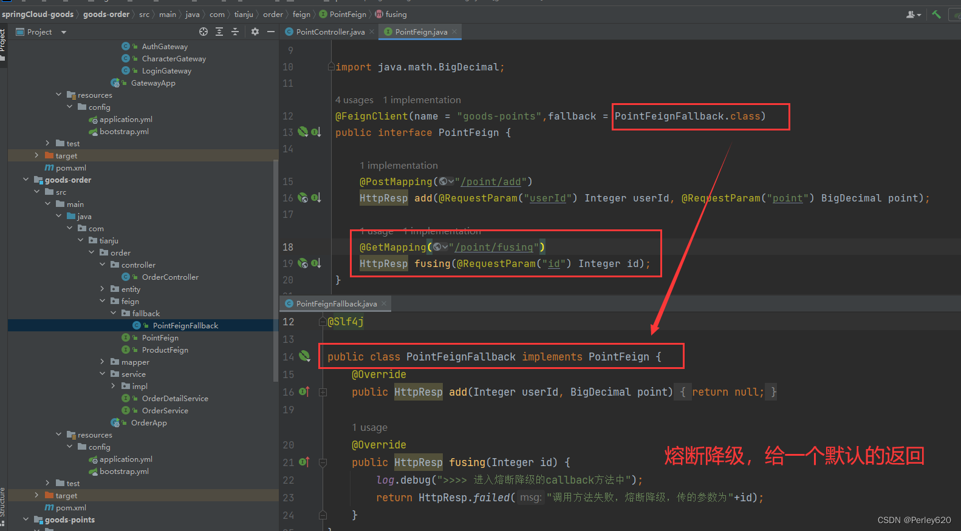Select OrderApp in project tree

coord(149,422)
